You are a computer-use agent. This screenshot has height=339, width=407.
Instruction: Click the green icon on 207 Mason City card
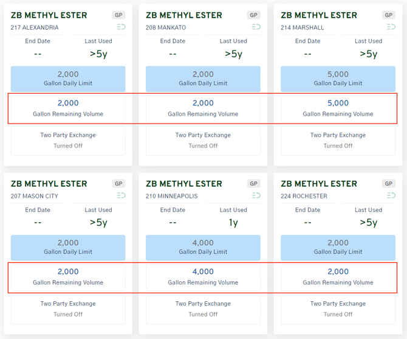click(x=121, y=196)
